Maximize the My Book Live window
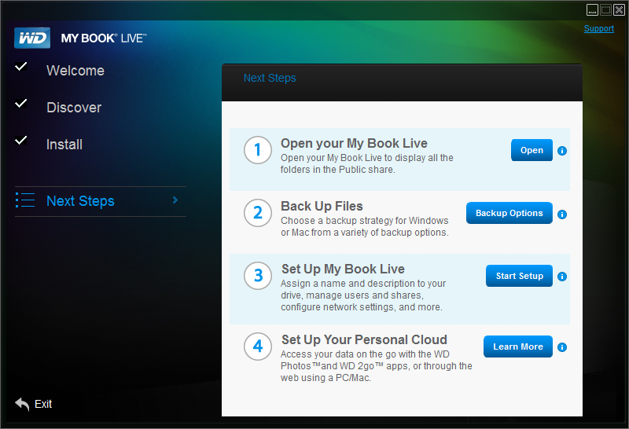This screenshot has width=629, height=429. pos(605,10)
